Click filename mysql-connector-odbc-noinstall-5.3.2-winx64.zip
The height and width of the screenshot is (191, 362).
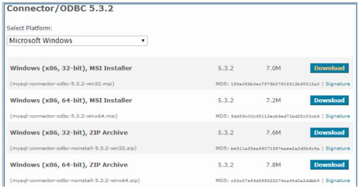coord(75,181)
